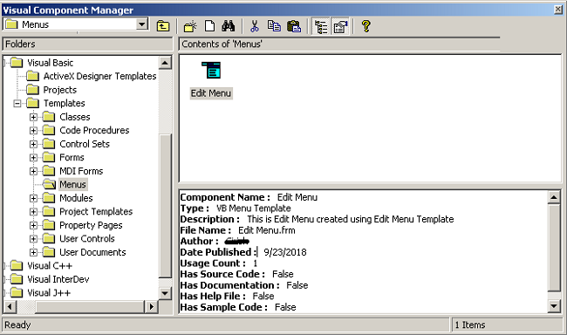567x335 pixels.
Task: Toggle the Properties pane button
Action: coord(340,26)
